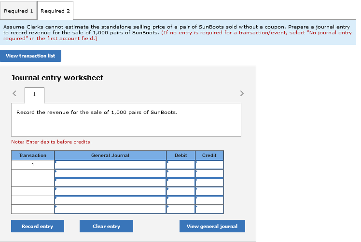Click Debit field in sixth row

click(180, 209)
